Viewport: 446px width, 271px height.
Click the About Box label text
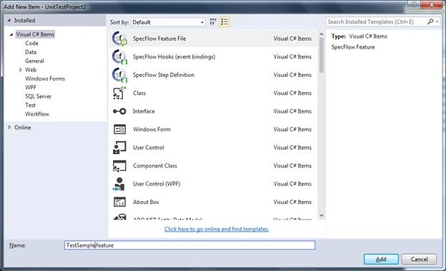click(x=146, y=202)
